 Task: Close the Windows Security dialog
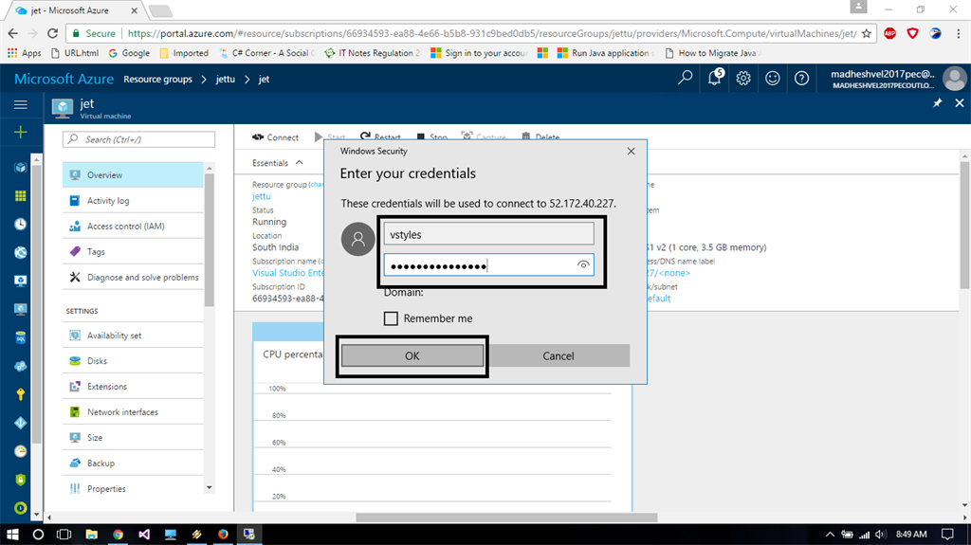pyautogui.click(x=631, y=151)
